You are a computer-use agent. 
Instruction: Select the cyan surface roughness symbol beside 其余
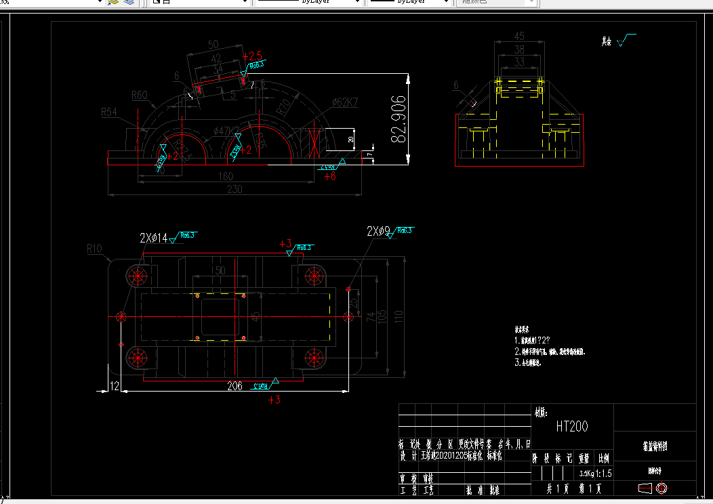click(x=626, y=40)
